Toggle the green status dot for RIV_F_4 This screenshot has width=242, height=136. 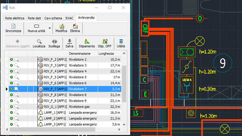point(11,71)
